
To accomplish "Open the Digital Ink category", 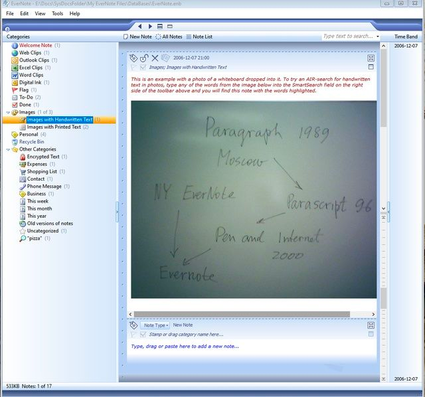I will tap(31, 82).
